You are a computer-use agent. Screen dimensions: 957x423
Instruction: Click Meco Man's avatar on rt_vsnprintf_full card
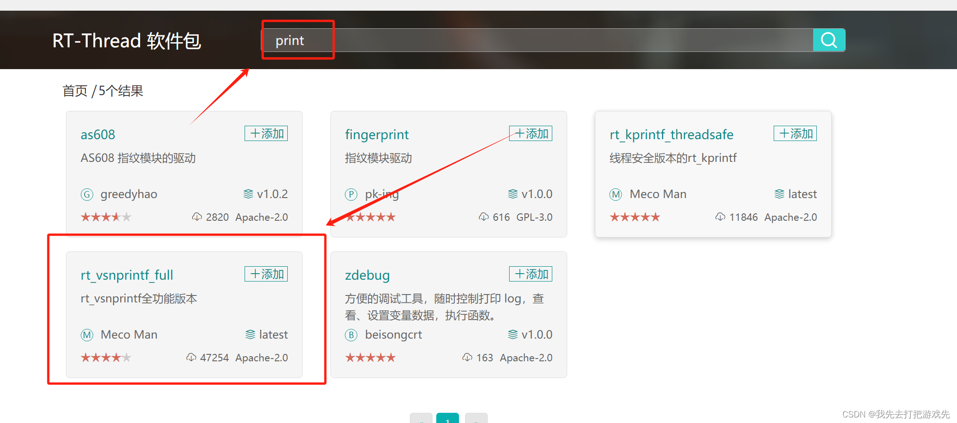[87, 335]
